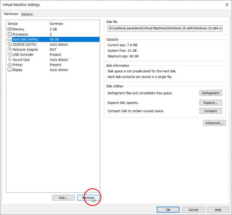Open the Hardware tab
Viewport: 232px width, 215px height.
[11, 14]
